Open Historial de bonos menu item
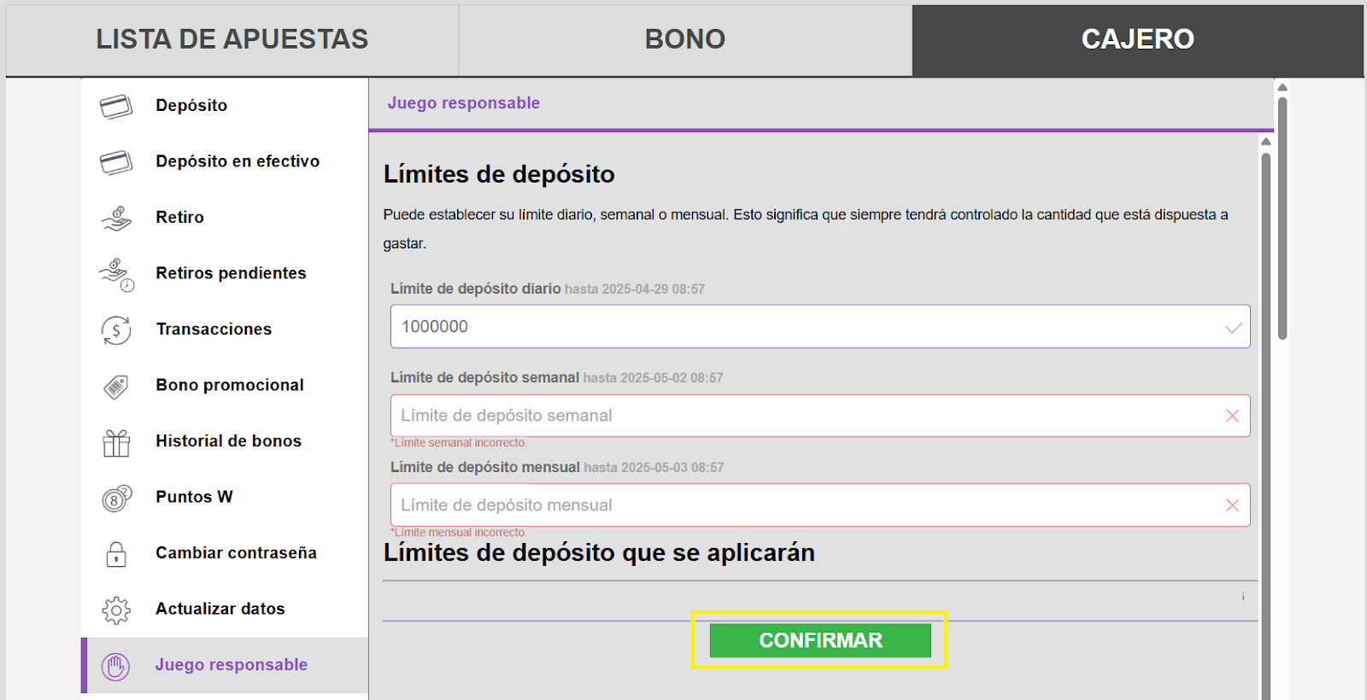The image size is (1367, 700). 225,441
